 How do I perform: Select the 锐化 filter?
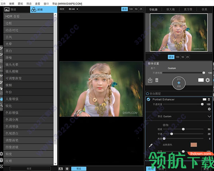[x=28, y=106]
